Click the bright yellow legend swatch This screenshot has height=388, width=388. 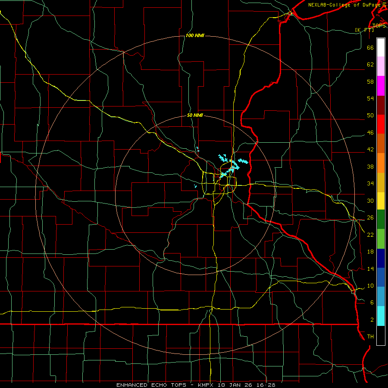pyautogui.click(x=381, y=201)
